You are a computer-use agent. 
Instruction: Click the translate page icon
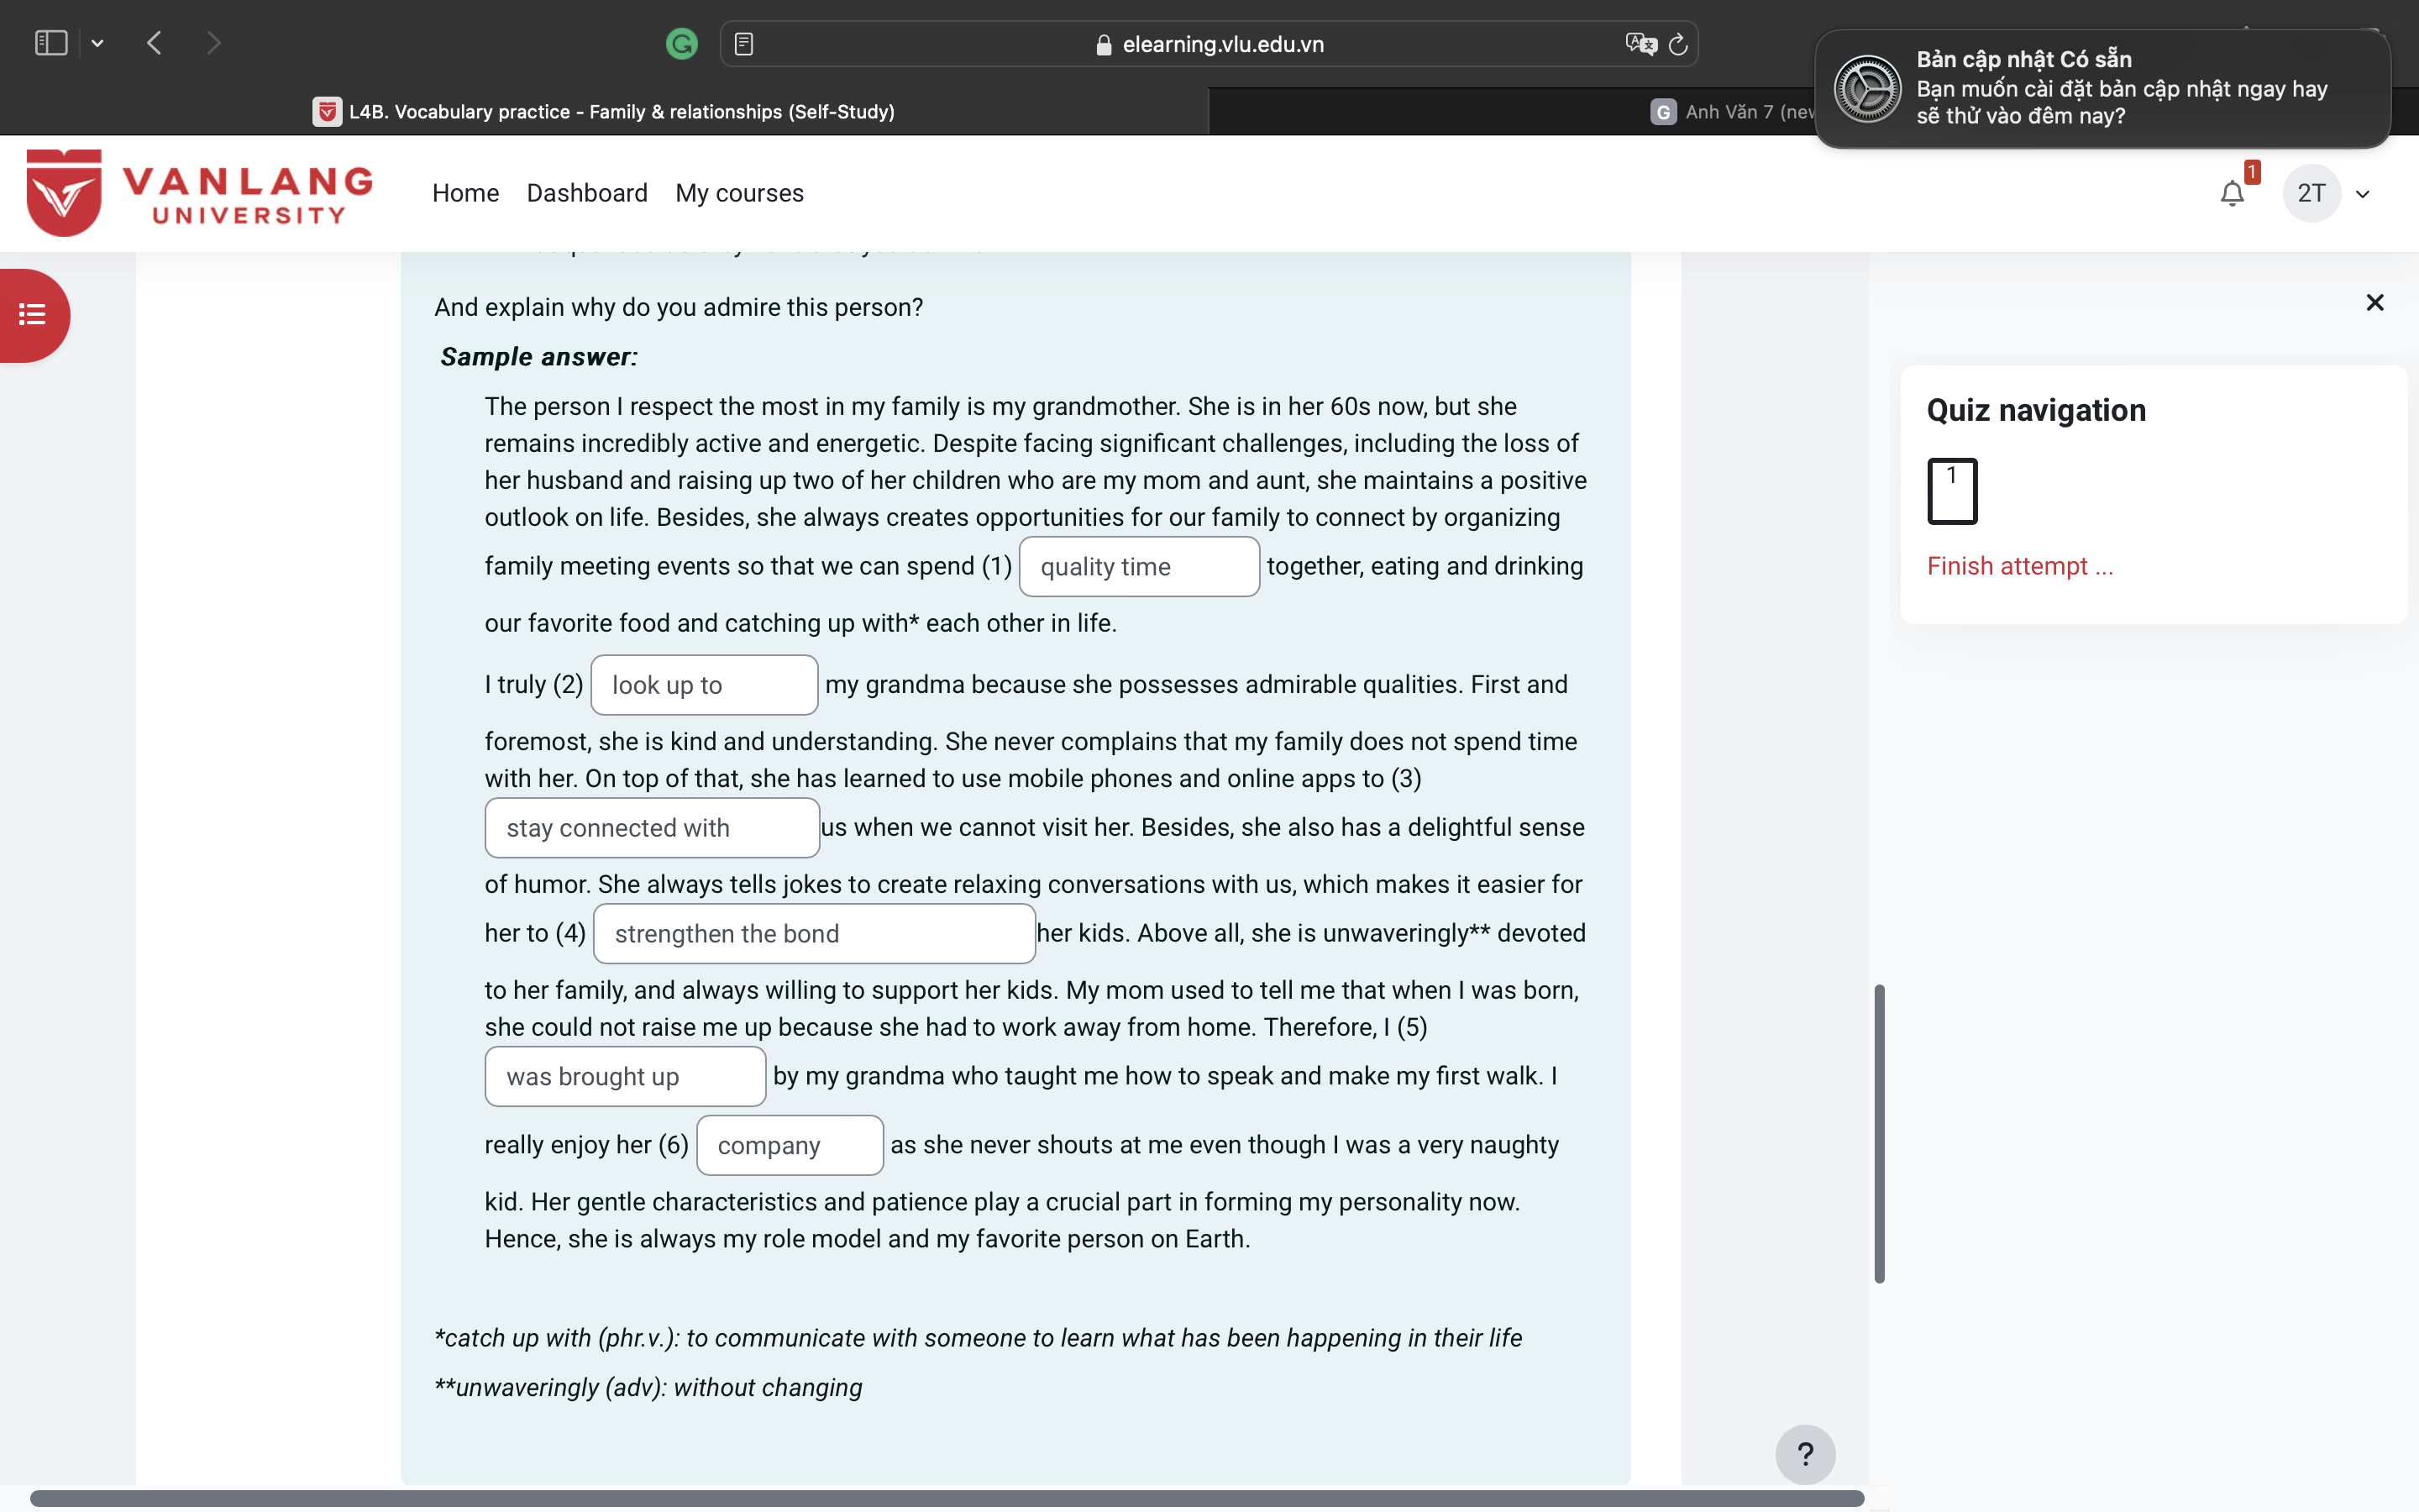pyautogui.click(x=1640, y=44)
